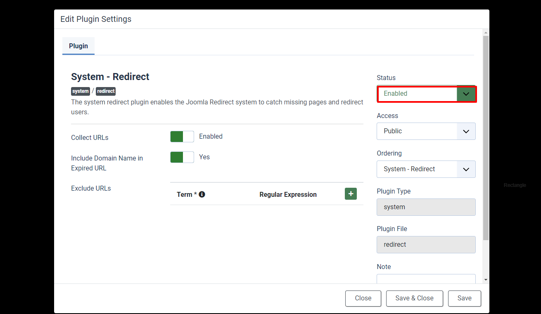Click the 'redirect' badge under the plugin title
Viewport: 541px width, 314px height.
(106, 91)
